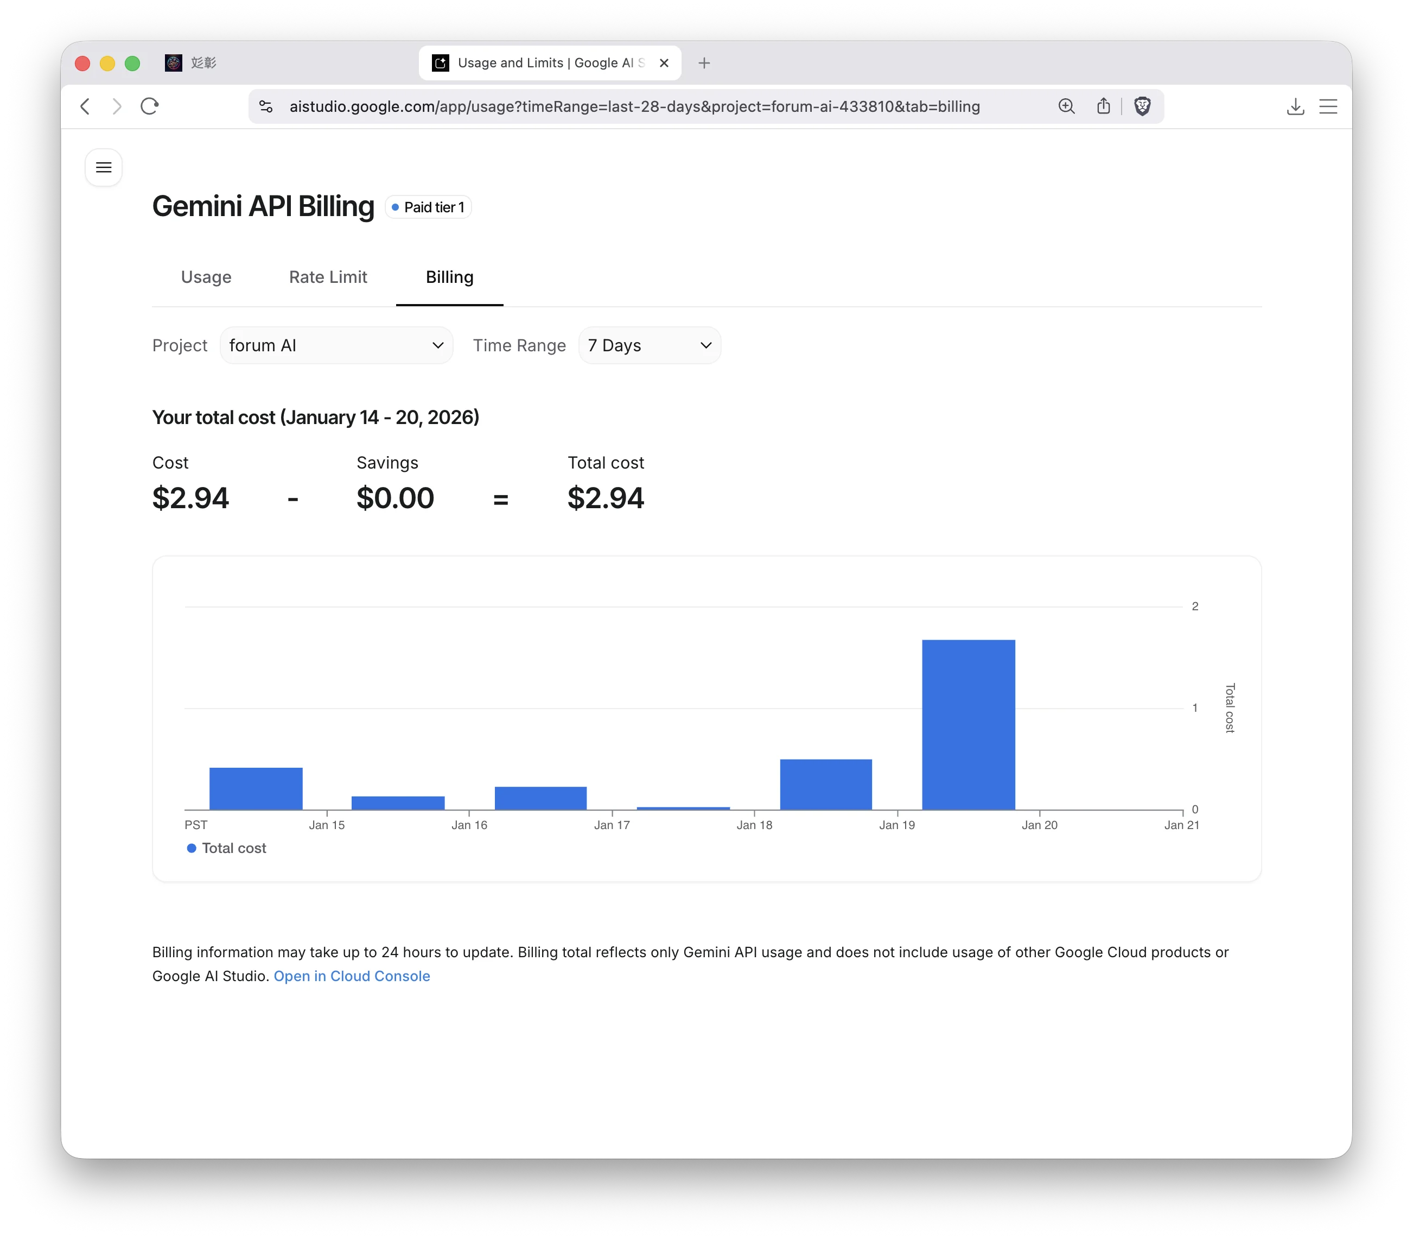Click the share icon in address bar
This screenshot has height=1239, width=1413.
pyautogui.click(x=1104, y=106)
